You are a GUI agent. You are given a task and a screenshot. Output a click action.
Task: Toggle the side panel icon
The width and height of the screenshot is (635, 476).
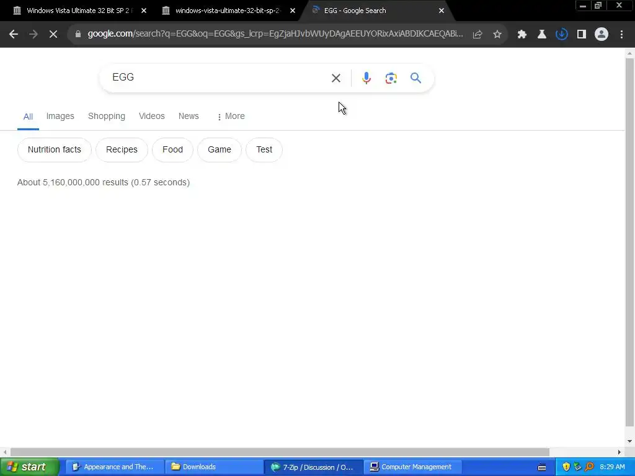(582, 35)
